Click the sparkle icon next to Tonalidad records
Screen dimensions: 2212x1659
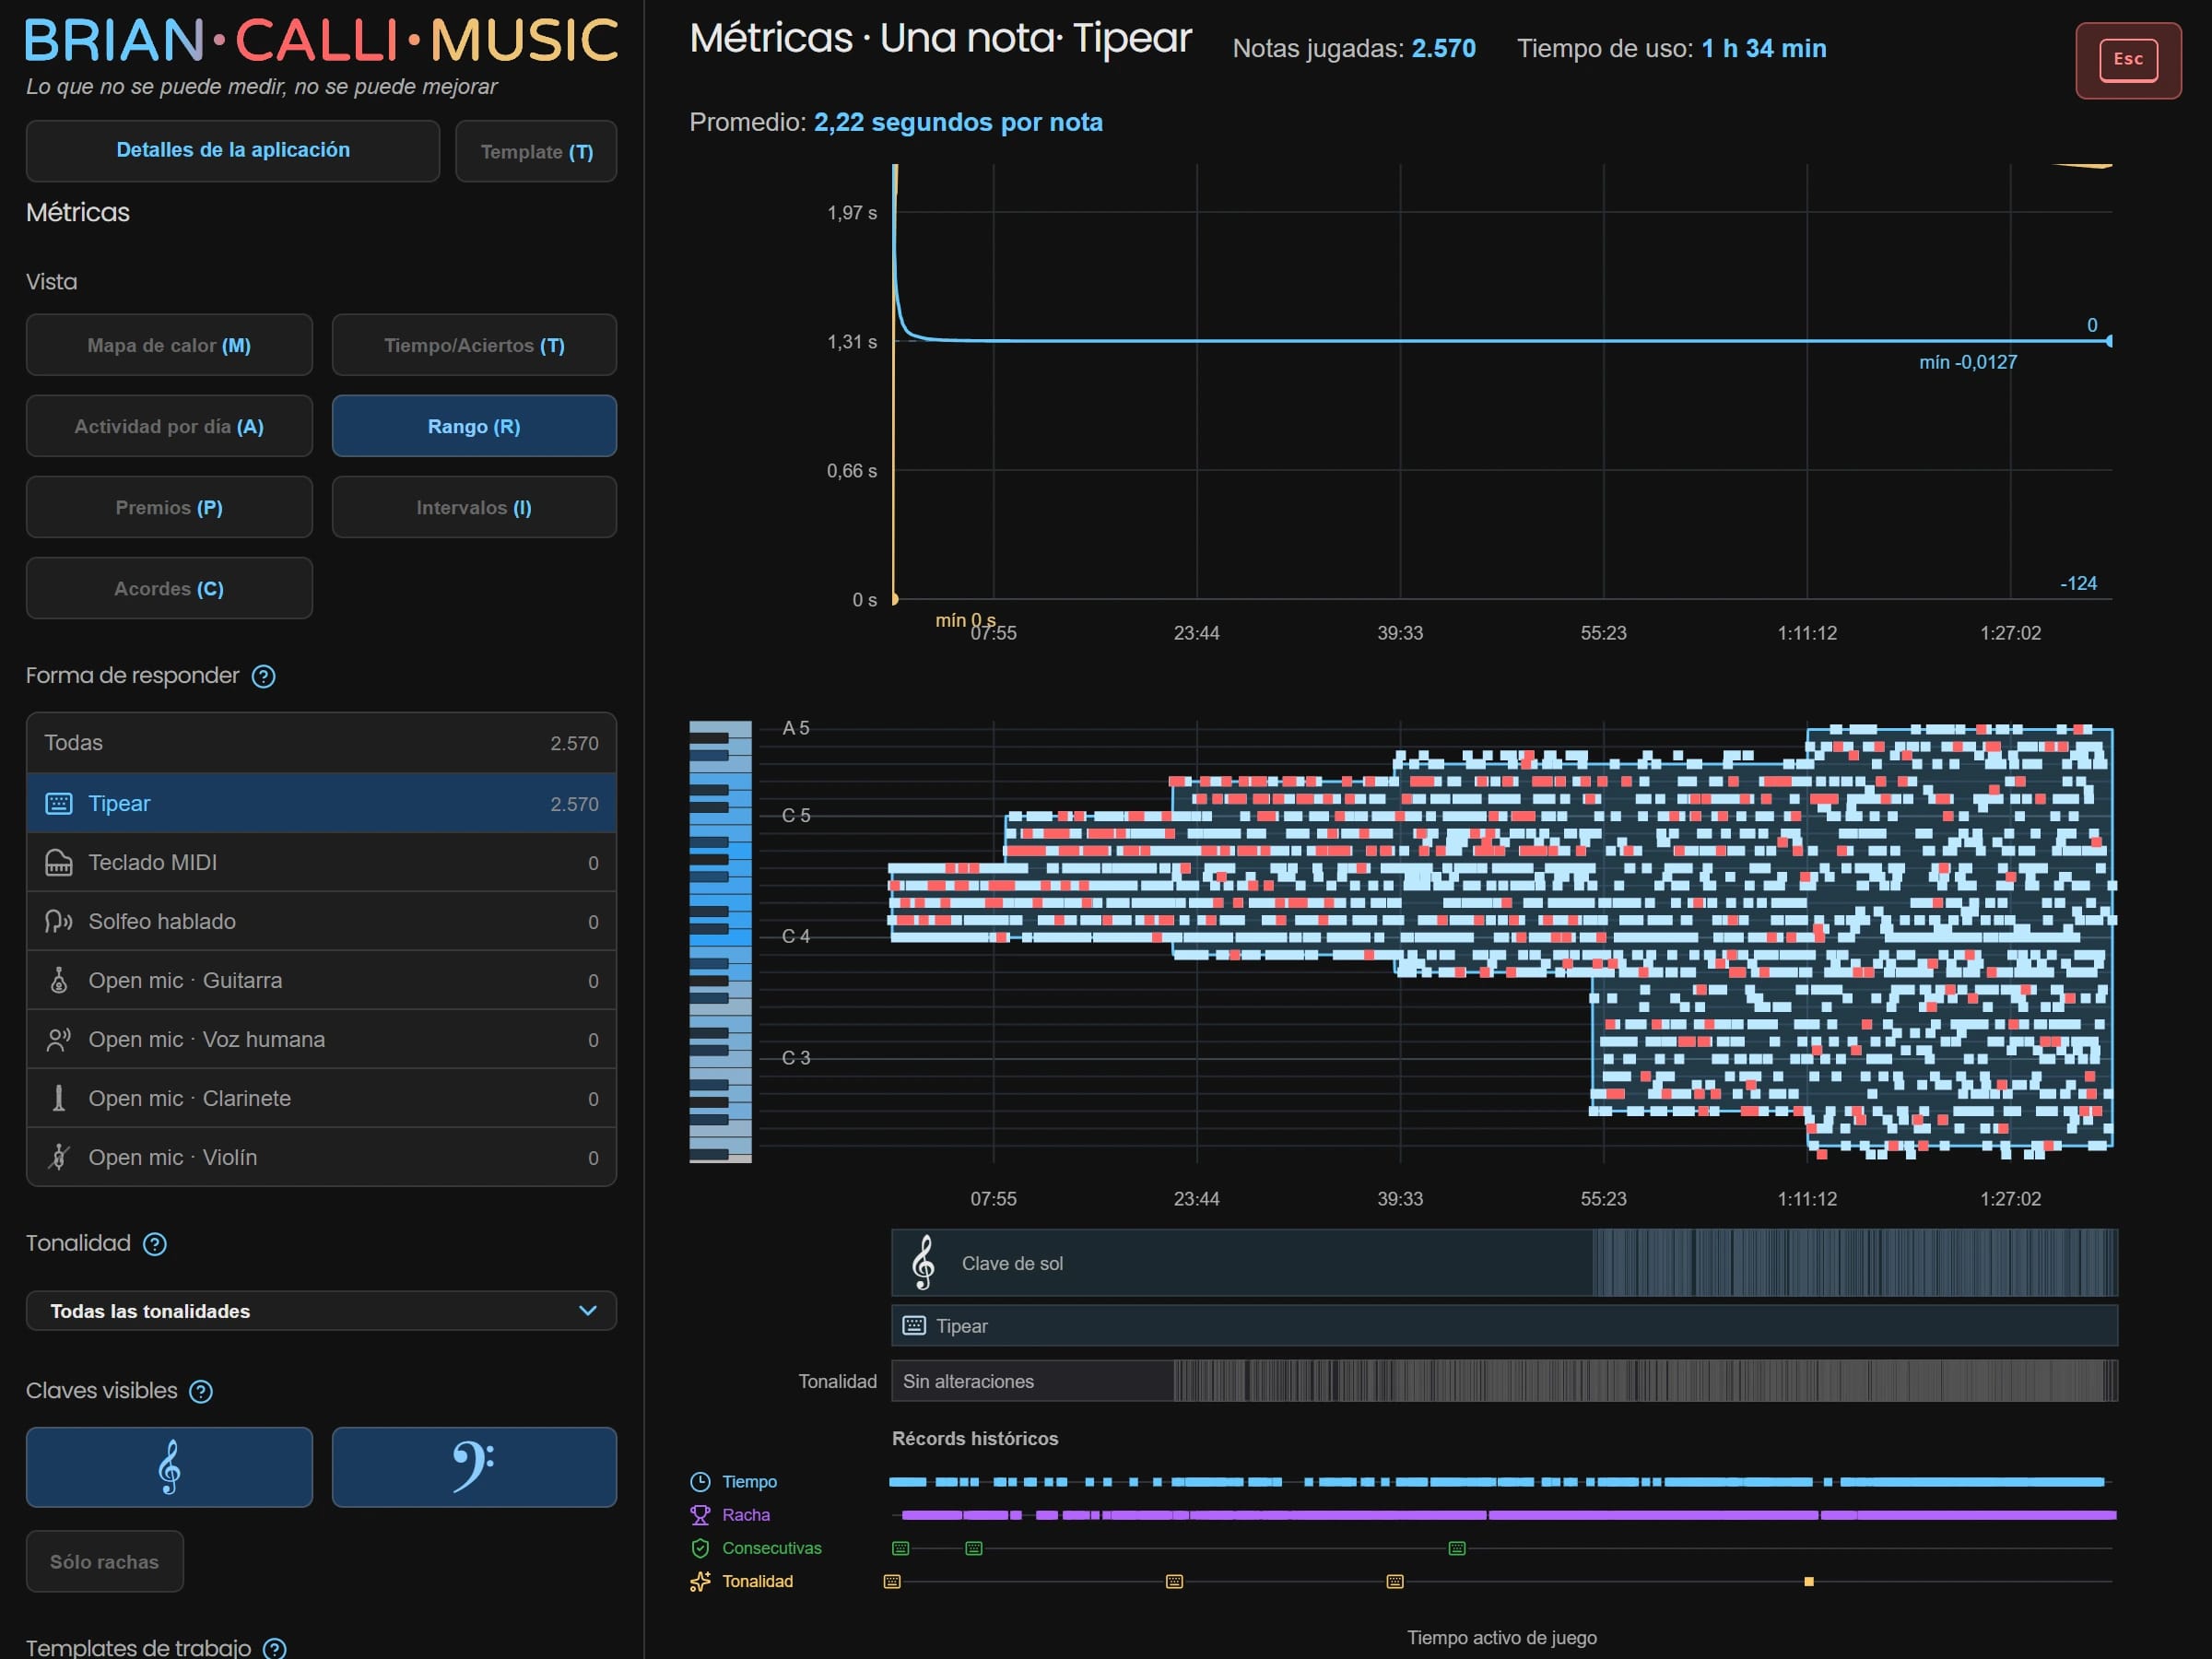700,1581
